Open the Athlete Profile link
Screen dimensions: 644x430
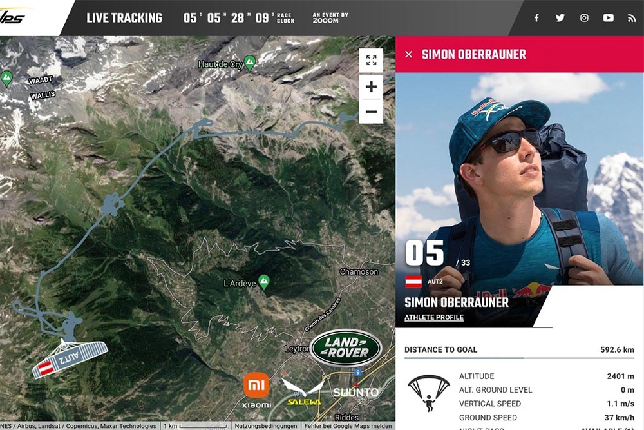coord(434,317)
